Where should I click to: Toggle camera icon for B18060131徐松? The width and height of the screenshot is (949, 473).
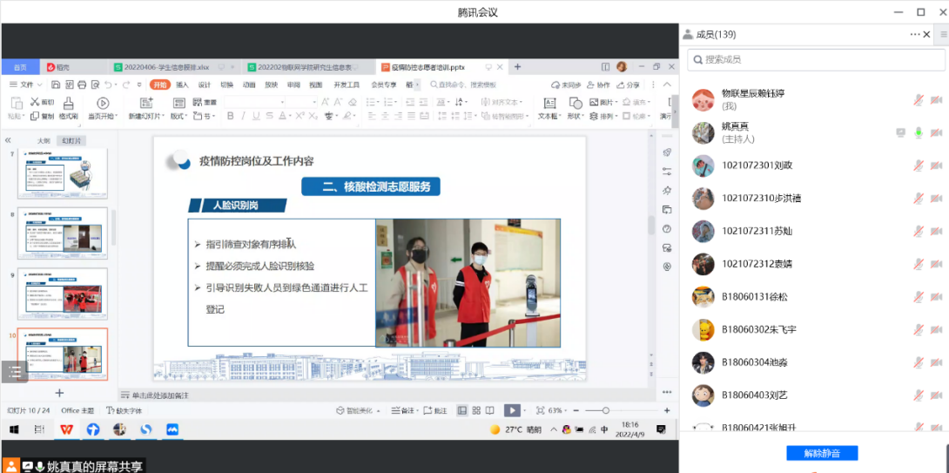(937, 297)
